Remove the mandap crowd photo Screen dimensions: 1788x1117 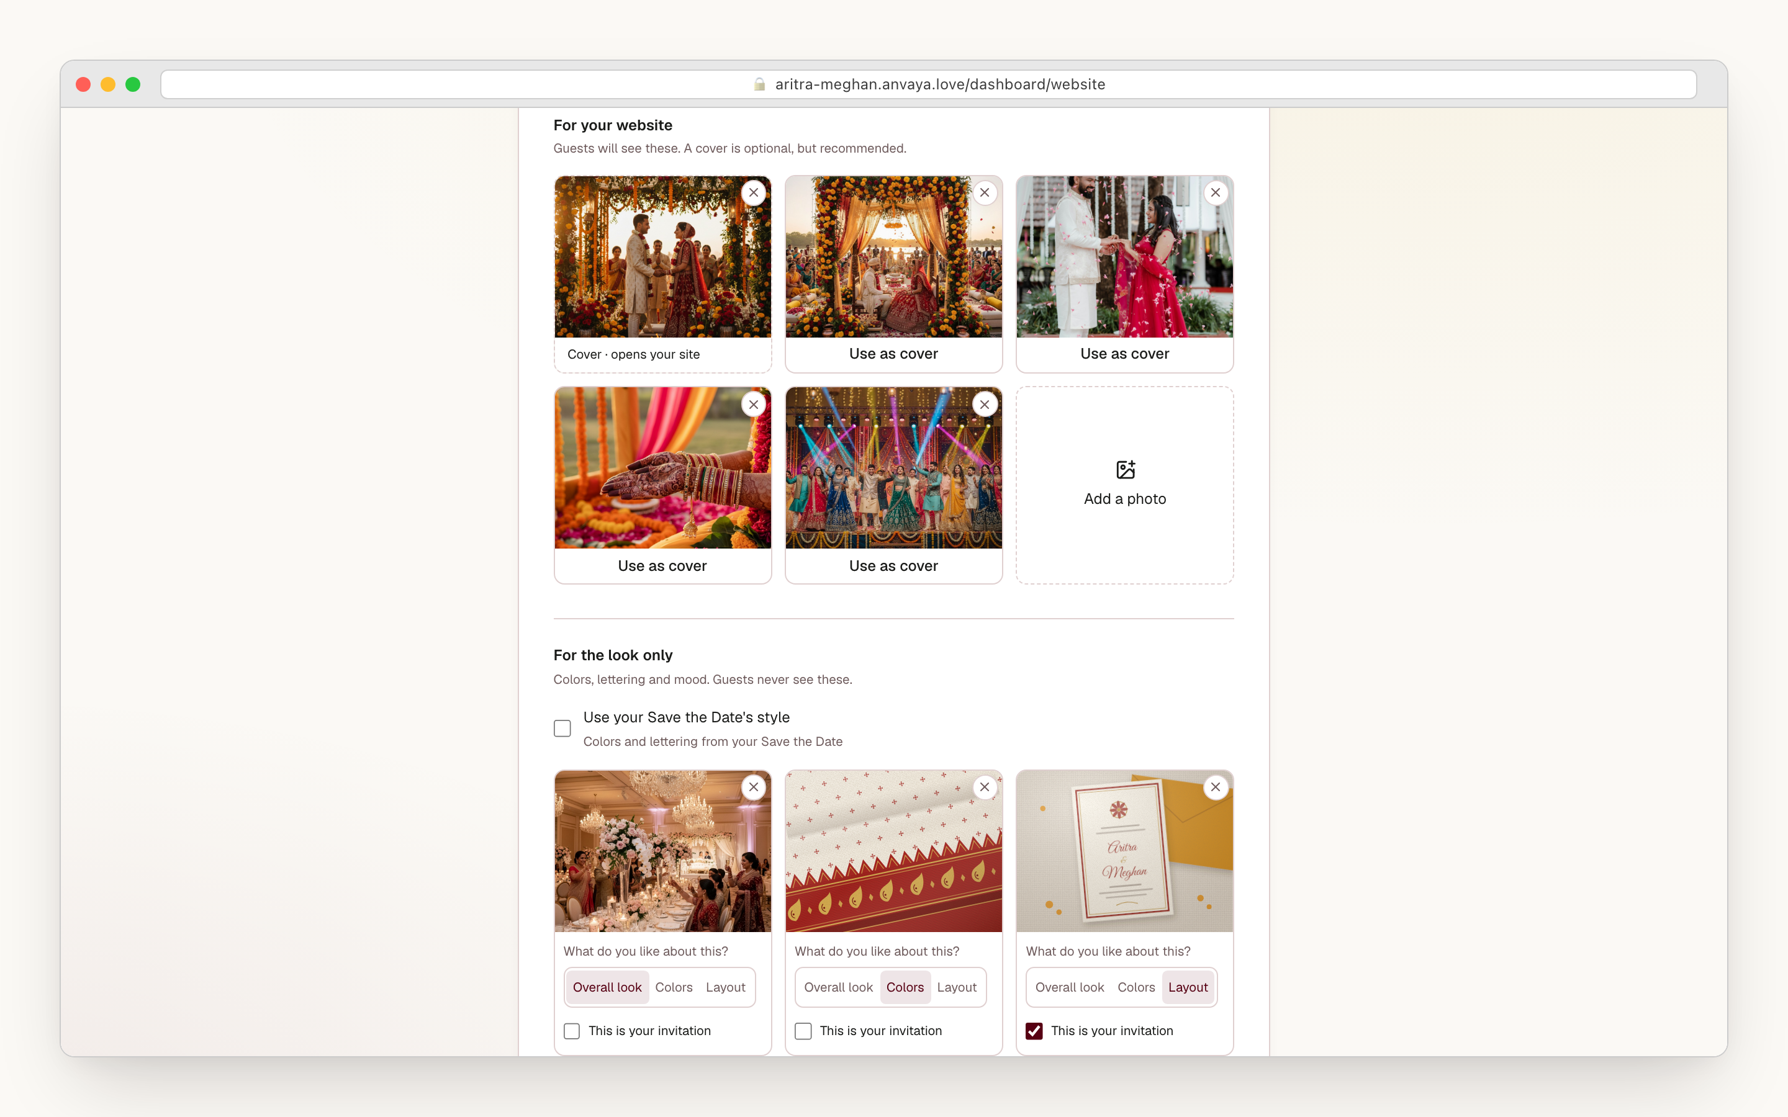click(x=984, y=193)
